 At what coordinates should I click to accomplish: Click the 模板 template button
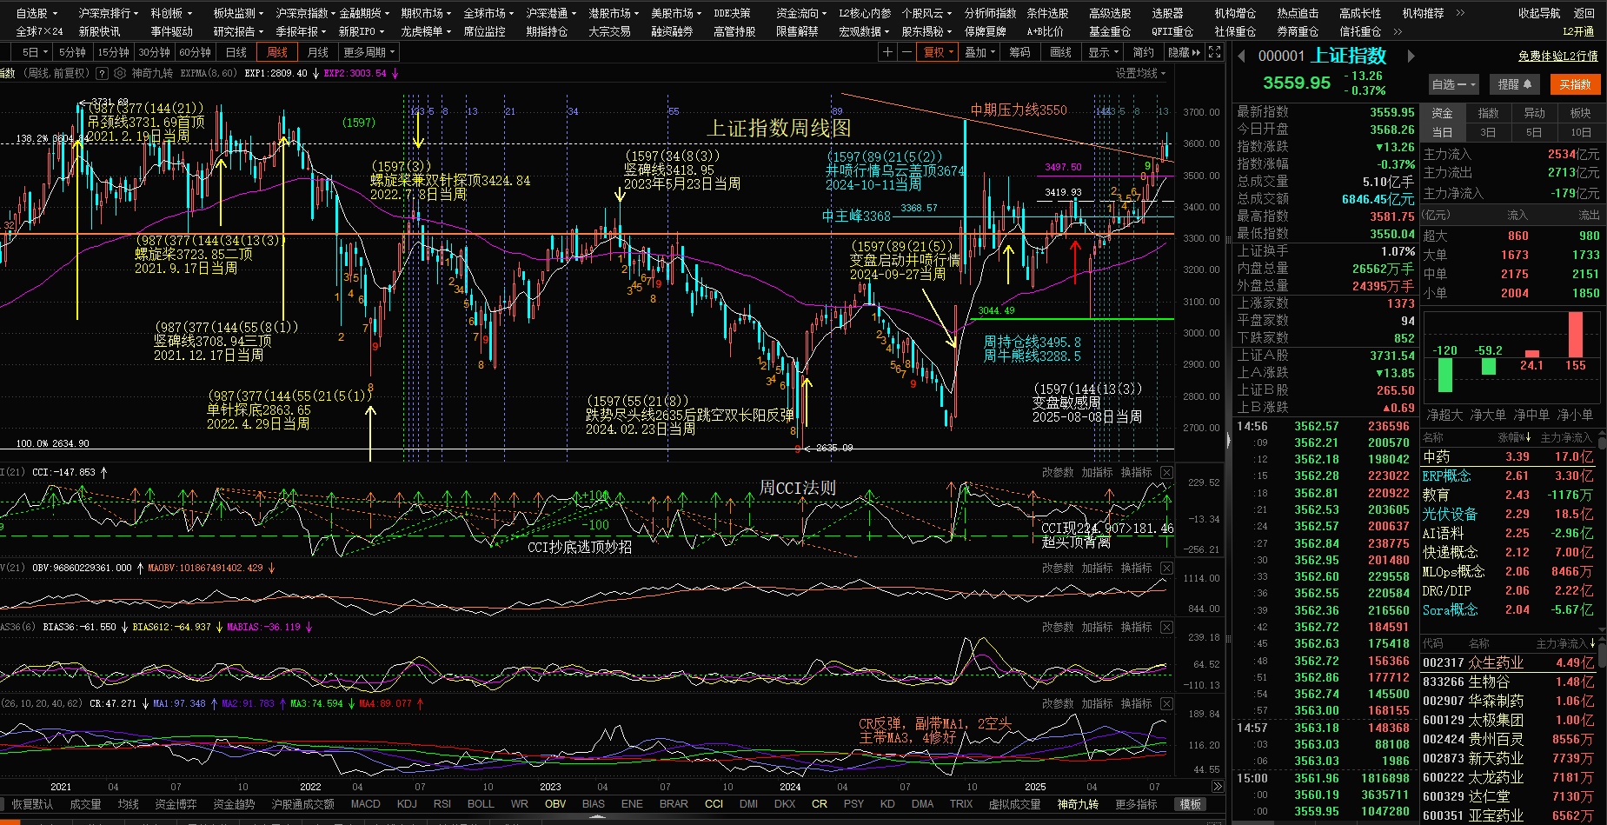[x=1190, y=804]
